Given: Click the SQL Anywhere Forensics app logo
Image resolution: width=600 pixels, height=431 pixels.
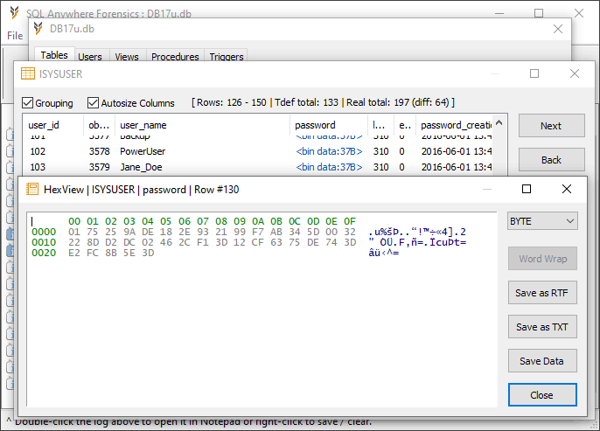Looking at the screenshot, I should [15, 12].
